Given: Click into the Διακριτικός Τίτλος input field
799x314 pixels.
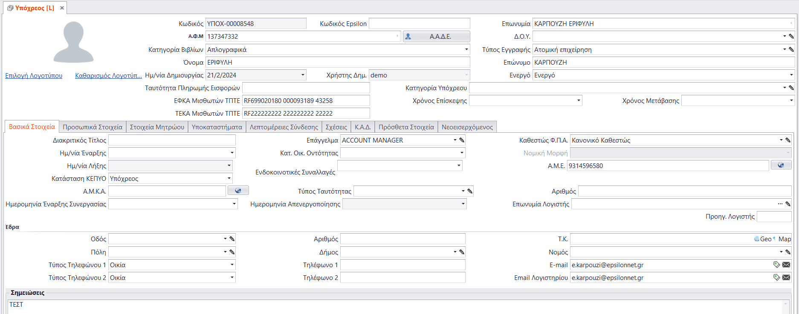Looking at the screenshot, I should [x=172, y=140].
